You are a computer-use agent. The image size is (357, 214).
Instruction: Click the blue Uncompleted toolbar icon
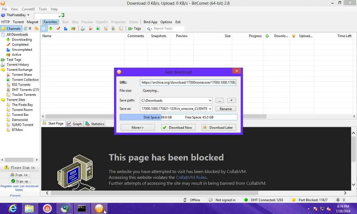pos(66,28)
